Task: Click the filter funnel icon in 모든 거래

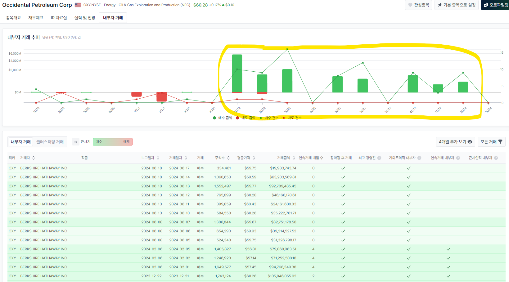Action: pos(500,142)
